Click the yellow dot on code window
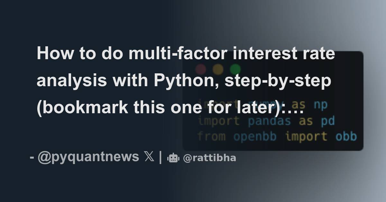Viewport: 386px width, 202px height. click(218, 69)
